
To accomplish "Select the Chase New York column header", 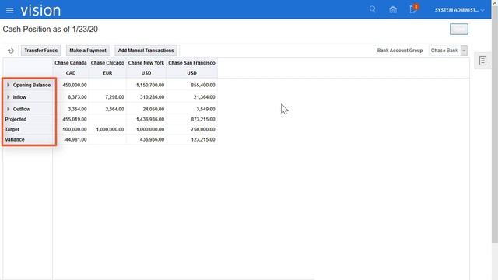I will click(146, 63).
